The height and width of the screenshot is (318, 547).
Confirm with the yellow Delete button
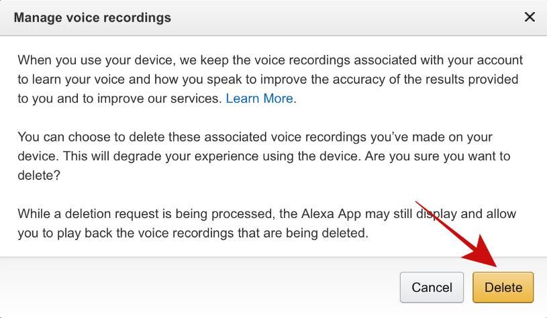(503, 287)
